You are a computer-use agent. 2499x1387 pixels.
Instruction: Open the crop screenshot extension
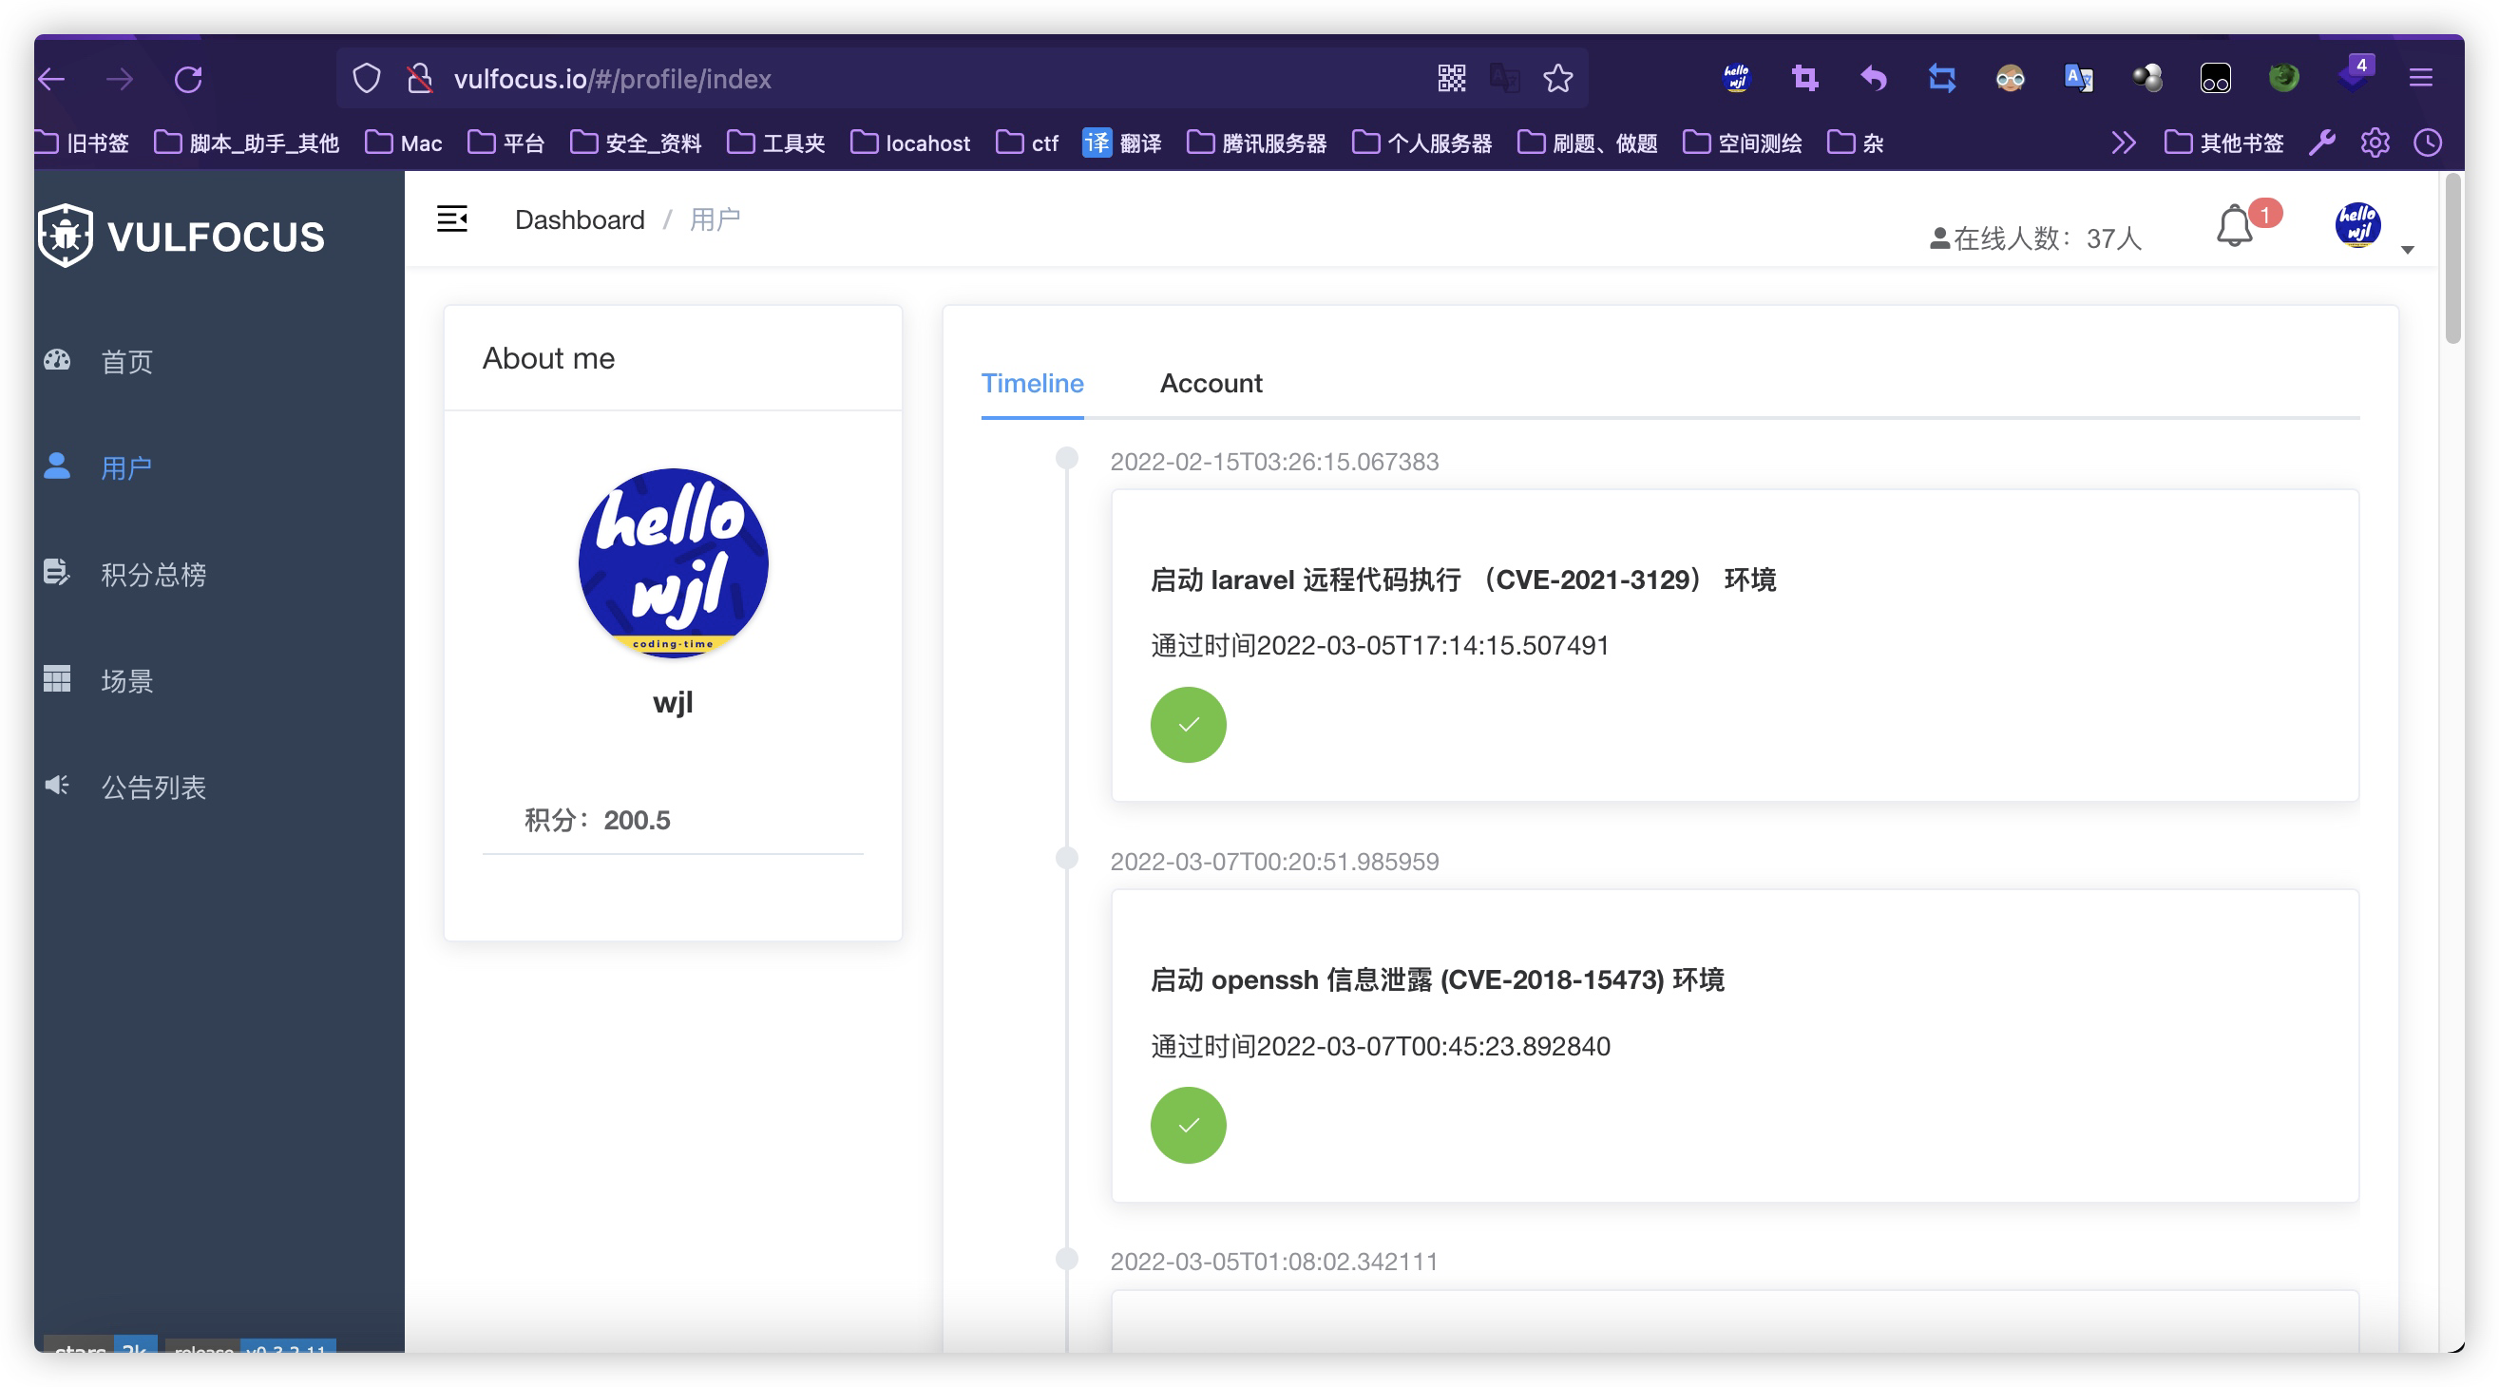point(1804,78)
